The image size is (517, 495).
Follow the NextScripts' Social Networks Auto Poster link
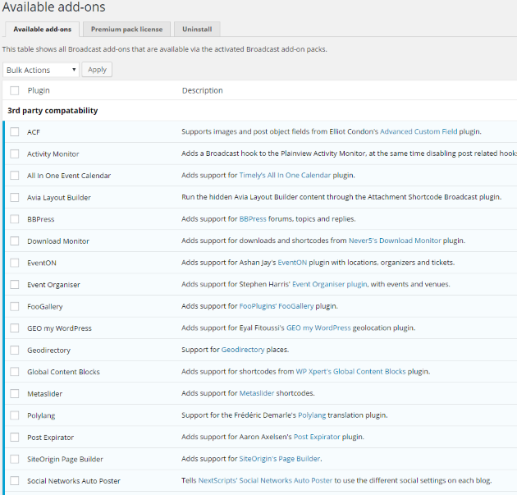point(265,480)
